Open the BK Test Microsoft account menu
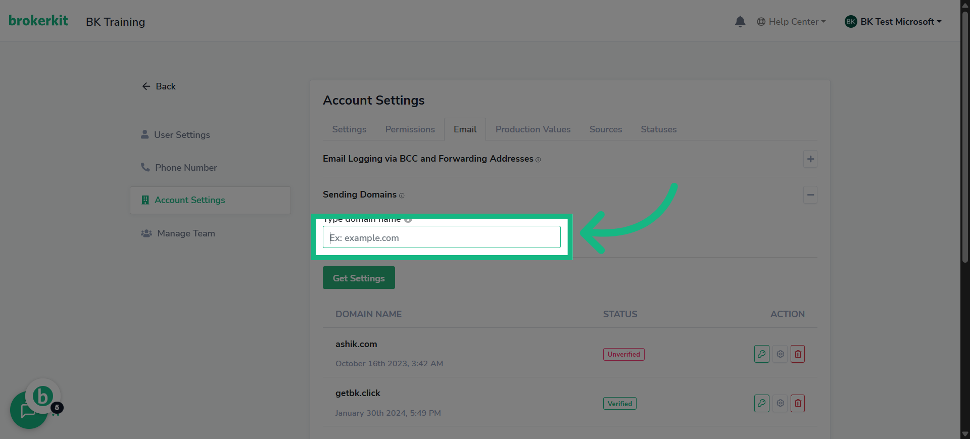 pyautogui.click(x=893, y=22)
